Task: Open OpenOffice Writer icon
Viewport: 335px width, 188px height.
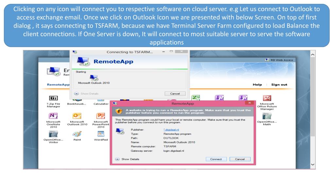Action: [53, 134]
